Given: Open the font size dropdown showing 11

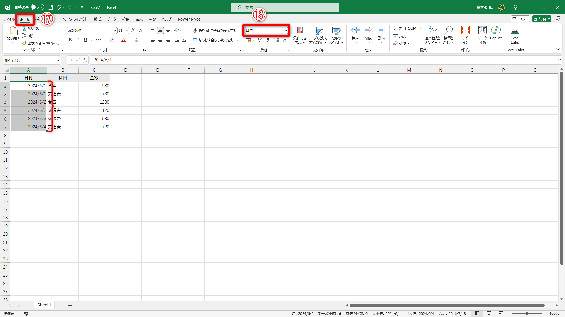Looking at the screenshot, I should (x=127, y=31).
